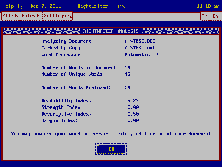
Task: Click the A:\TEST.DOC document path
Action: coord(140,41)
